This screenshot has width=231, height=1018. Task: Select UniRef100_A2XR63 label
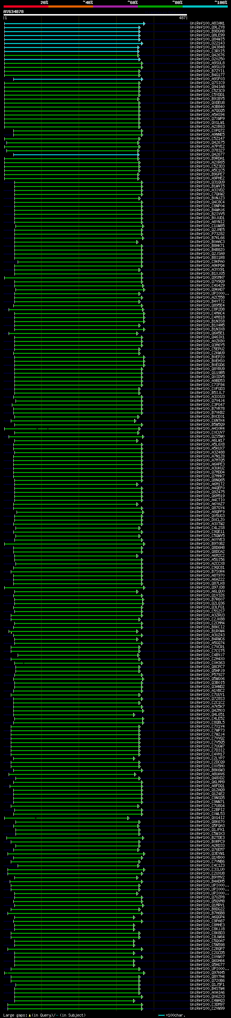coord(207,126)
